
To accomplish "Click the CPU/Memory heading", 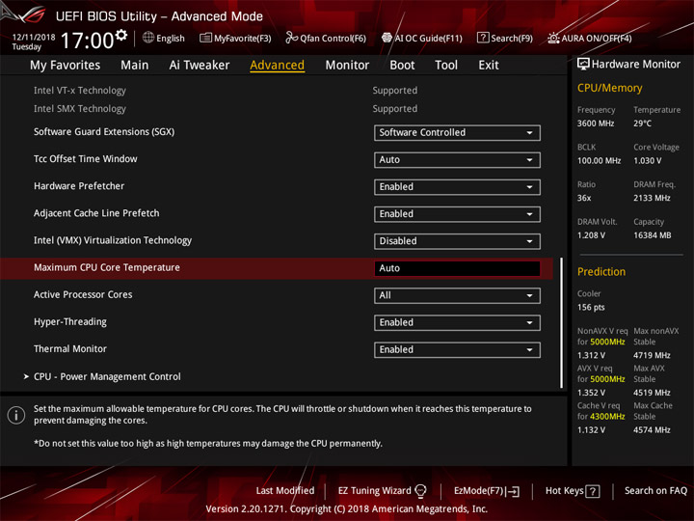I will point(609,88).
